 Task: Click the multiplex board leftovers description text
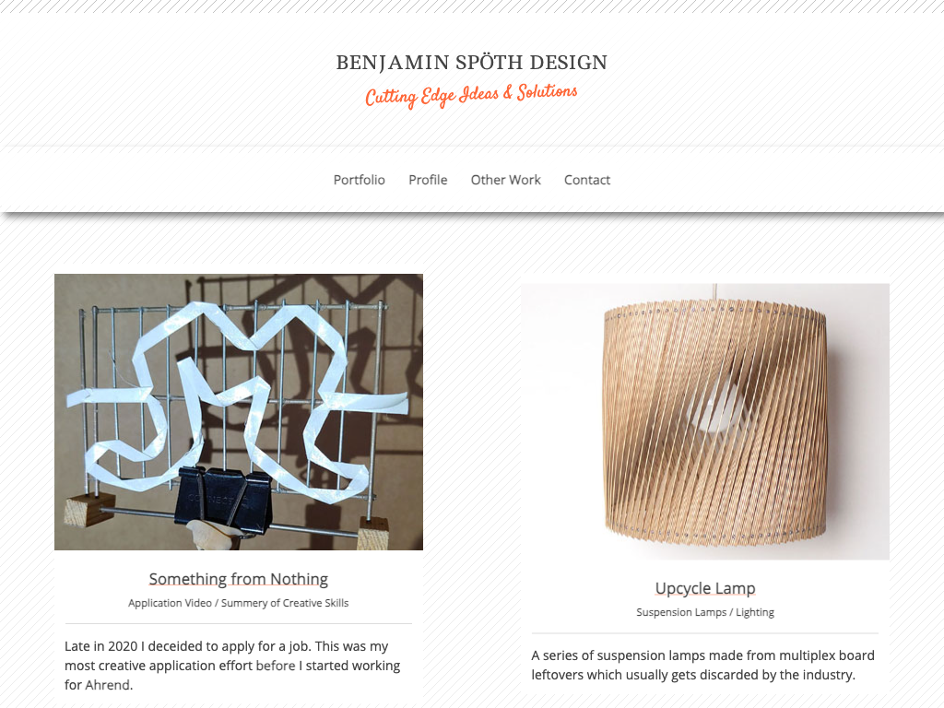[x=702, y=665]
